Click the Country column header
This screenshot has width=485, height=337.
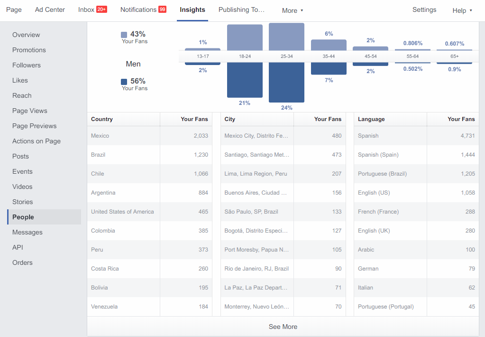pos(102,119)
